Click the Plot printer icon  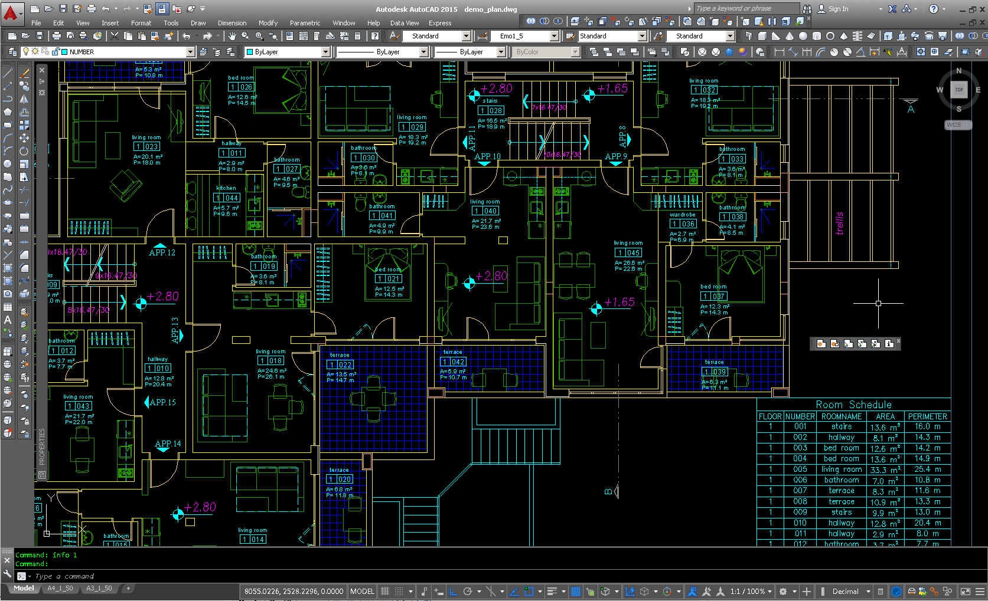pyautogui.click(x=57, y=36)
